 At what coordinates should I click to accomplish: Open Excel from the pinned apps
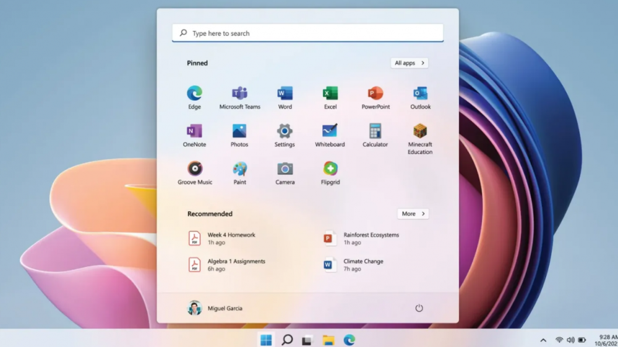point(330,98)
